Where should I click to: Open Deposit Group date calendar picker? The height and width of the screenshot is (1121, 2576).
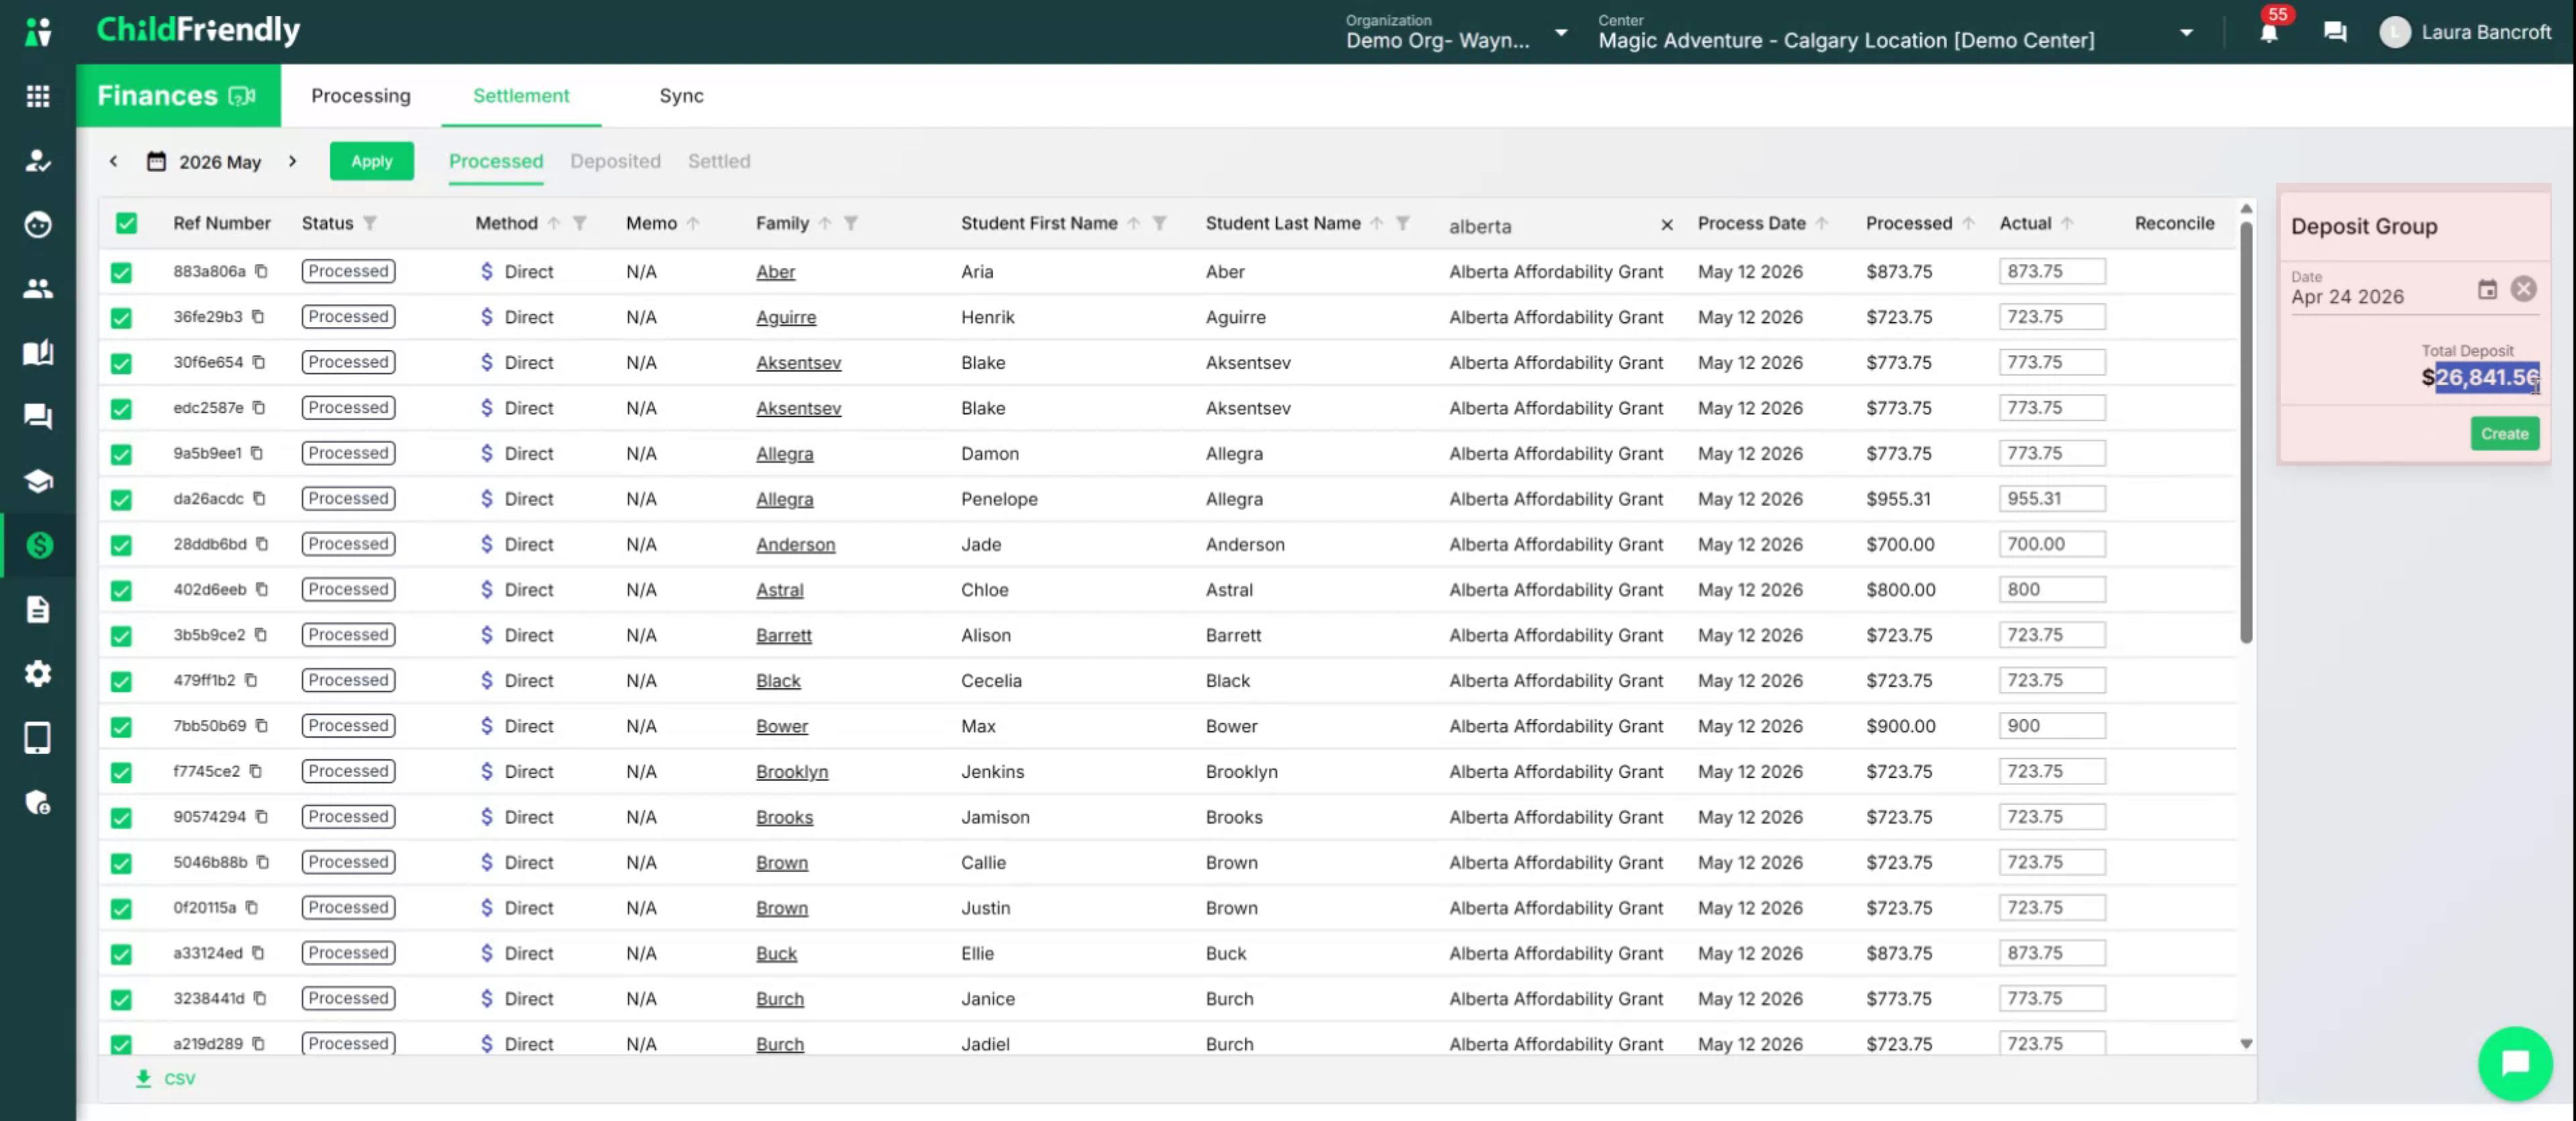(2487, 290)
